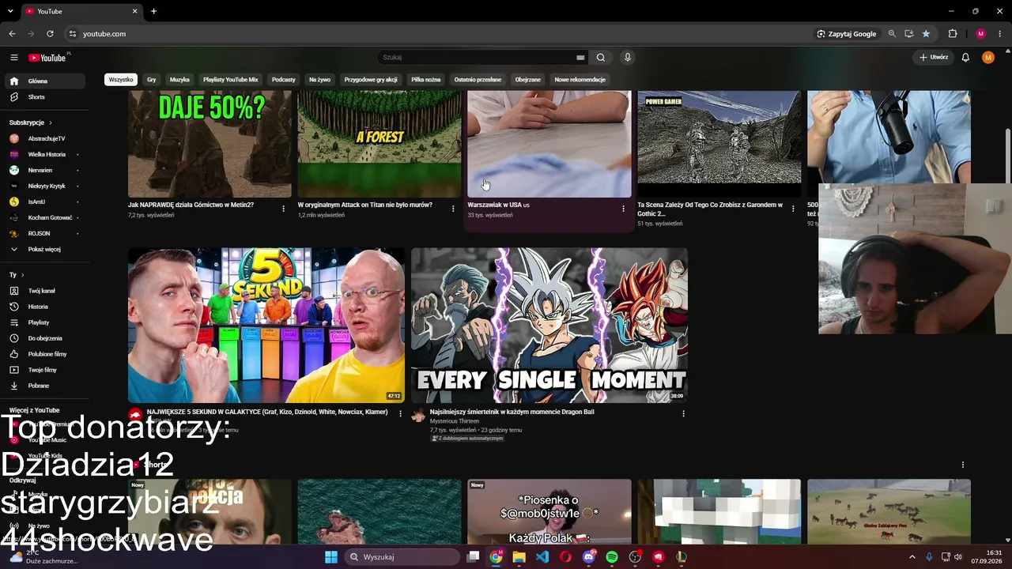The height and width of the screenshot is (569, 1012).
Task: Open Chrome extensions puzzle icon
Action: pos(953,34)
